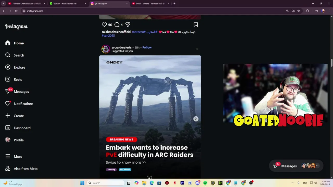This screenshot has height=187, width=333.
Task: Open the clock showing 1:49 AM
Action: coord(325,183)
